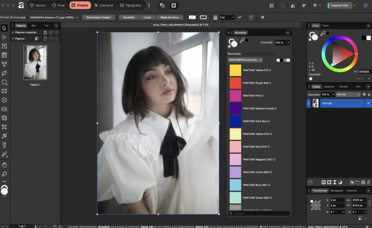This screenshot has height=228, width=372.
Task: Open the Normal blend mode dropdown
Action: click(348, 95)
